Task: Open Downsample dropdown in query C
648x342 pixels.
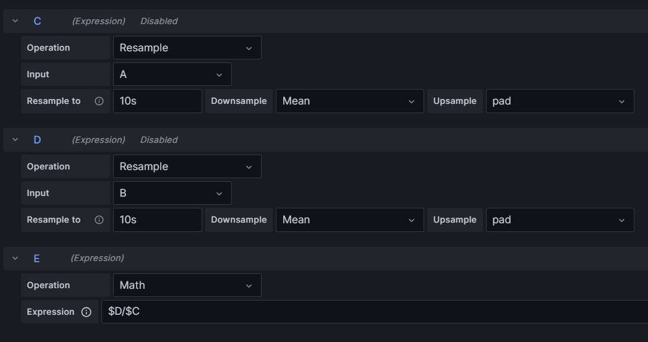Action: tap(349, 101)
